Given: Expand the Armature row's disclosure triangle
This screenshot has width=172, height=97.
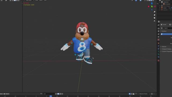Looking at the screenshot, I should click(162, 4).
